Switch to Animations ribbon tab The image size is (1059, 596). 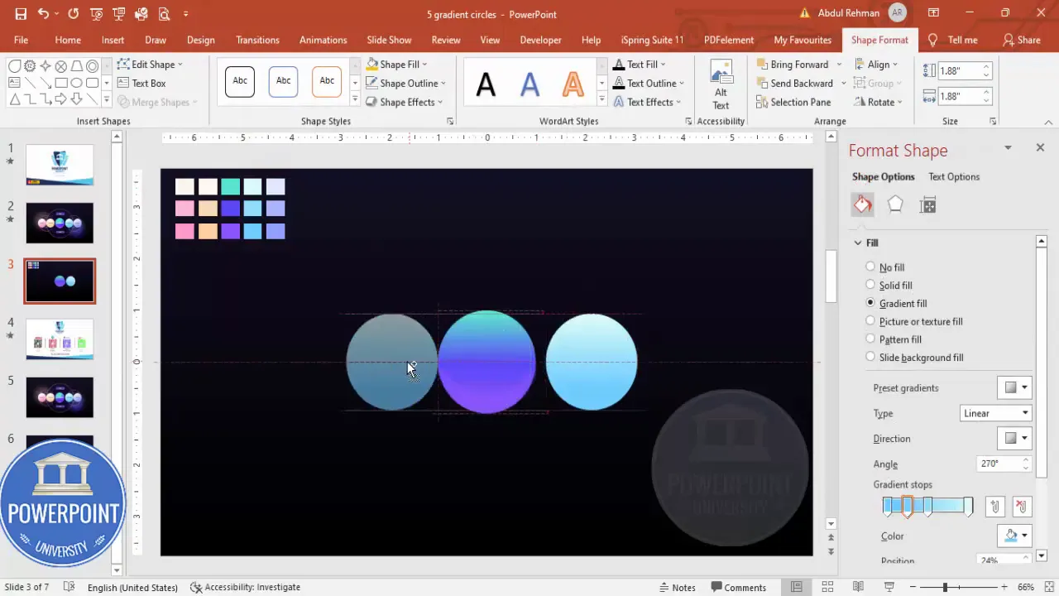[323, 40]
